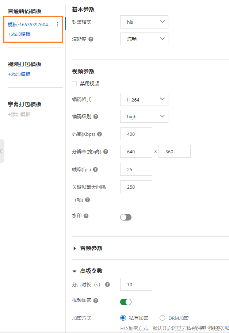
Task: Click the 视频打包模板 heading
Action: point(24,64)
